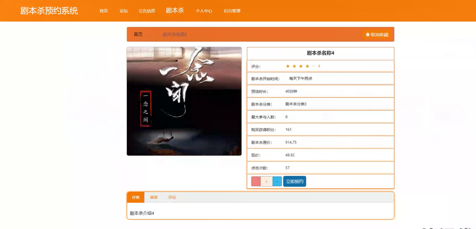Open the 剧本杀 navigation menu item
This screenshot has height=229, width=476.
[175, 11]
